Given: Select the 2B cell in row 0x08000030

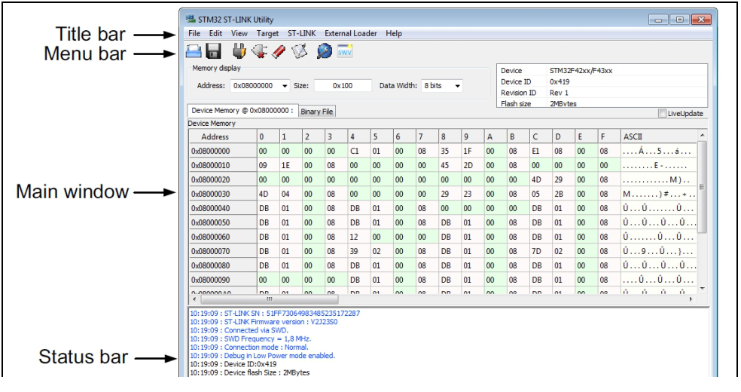Looking at the screenshot, I should click(x=563, y=194).
